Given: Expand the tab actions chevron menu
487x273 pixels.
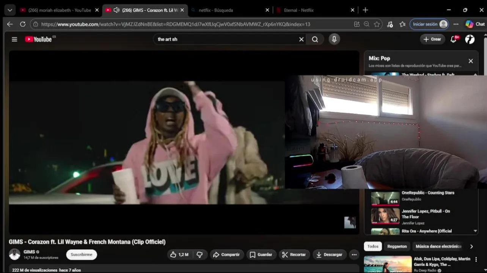Looking at the screenshot, I should 10,10.
